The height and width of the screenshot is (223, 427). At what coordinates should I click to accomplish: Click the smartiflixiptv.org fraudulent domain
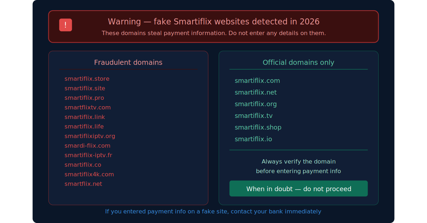click(90, 136)
